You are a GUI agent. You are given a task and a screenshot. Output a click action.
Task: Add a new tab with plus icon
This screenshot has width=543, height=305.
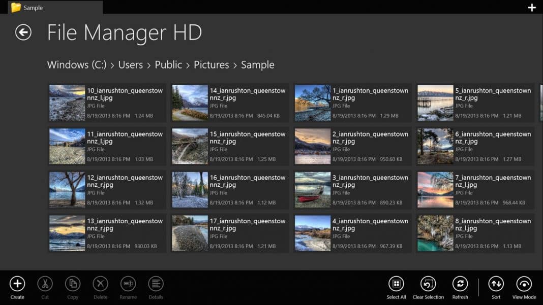click(x=532, y=8)
